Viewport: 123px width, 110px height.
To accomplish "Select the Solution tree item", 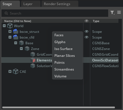I will point(44,66).
